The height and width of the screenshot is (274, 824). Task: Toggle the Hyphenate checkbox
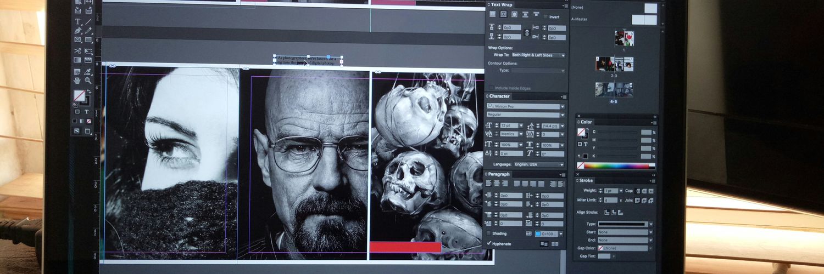click(489, 244)
